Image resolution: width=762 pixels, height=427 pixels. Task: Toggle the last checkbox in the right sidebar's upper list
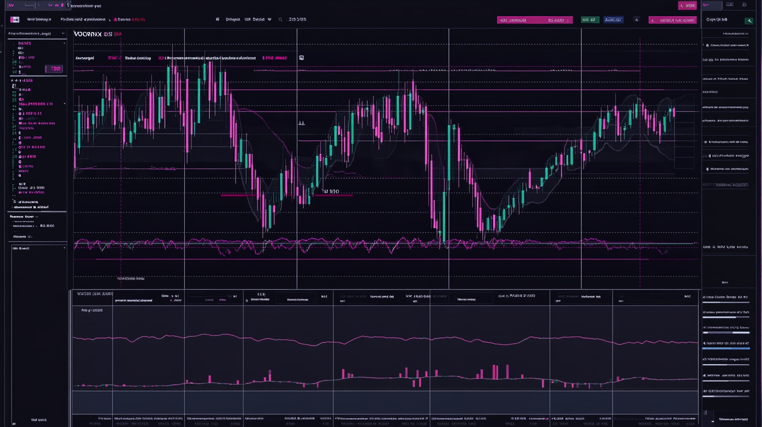pyautogui.click(x=707, y=169)
